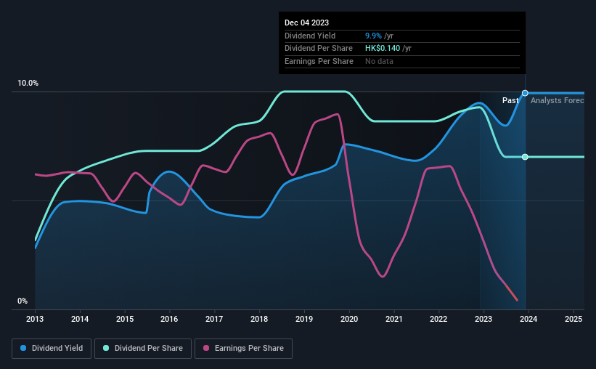This screenshot has height=369, width=596.
Task: Click the 9.9% dividend yield tooltip value
Action: pyautogui.click(x=373, y=36)
